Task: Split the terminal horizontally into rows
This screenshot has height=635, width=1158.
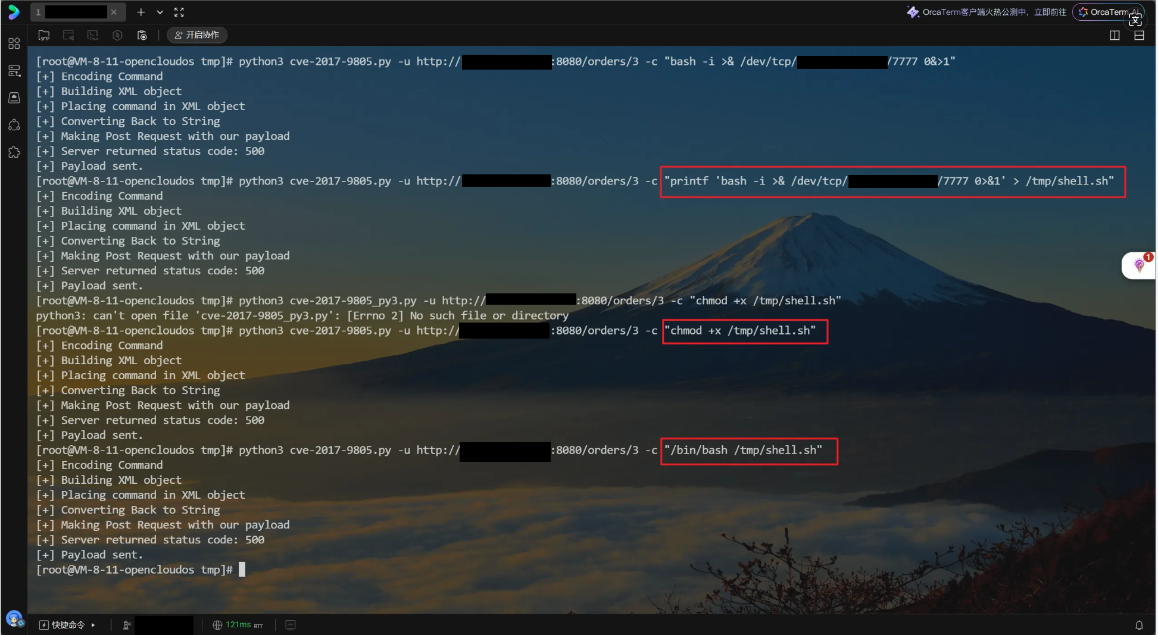Action: click(x=1139, y=35)
